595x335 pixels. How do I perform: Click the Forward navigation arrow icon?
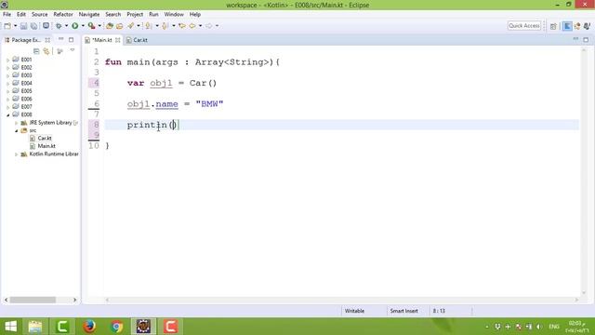(x=208, y=26)
